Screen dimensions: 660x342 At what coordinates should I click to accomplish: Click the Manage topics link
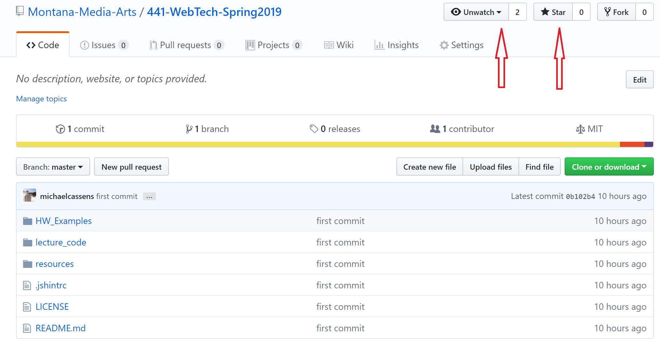tap(41, 99)
